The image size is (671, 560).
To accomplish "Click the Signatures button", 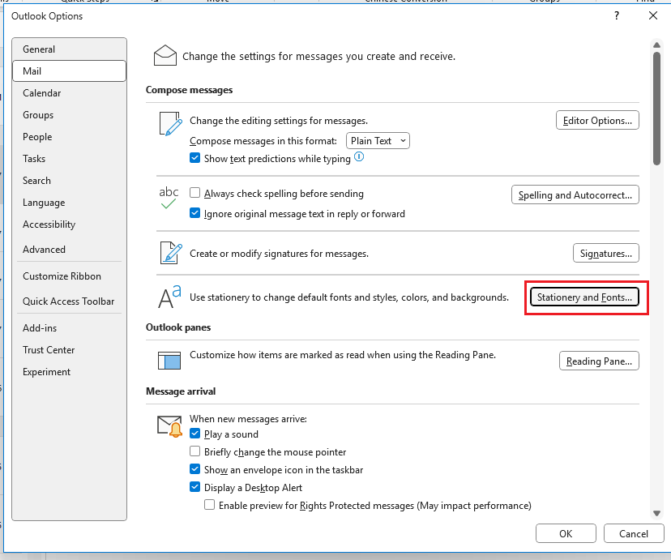I will click(606, 253).
